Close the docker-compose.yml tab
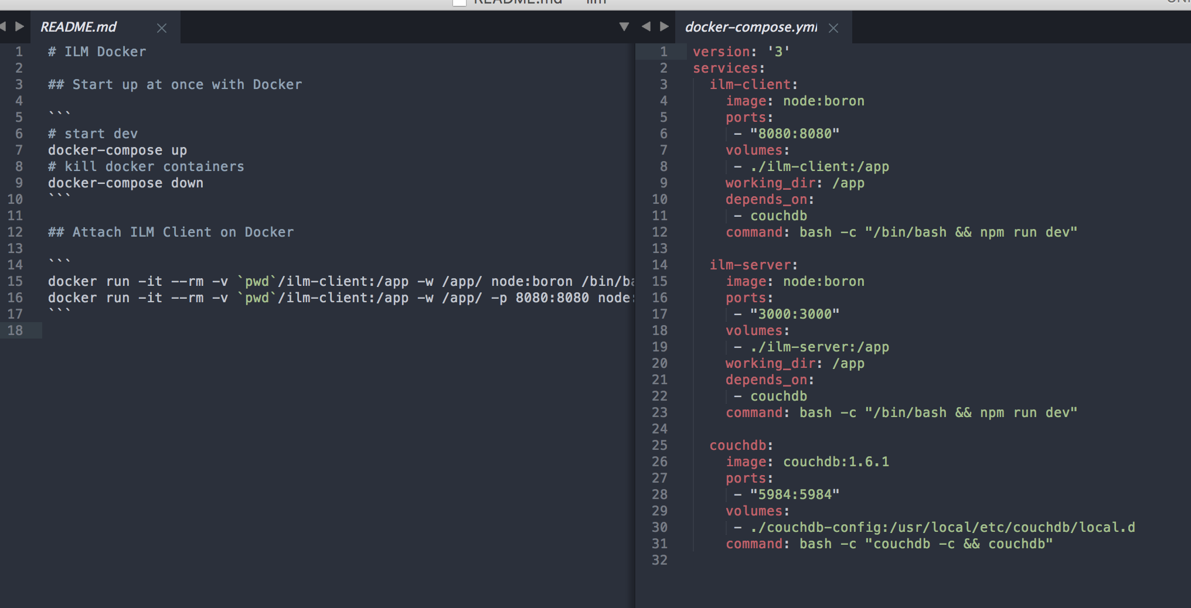Viewport: 1191px width, 608px height. point(833,28)
